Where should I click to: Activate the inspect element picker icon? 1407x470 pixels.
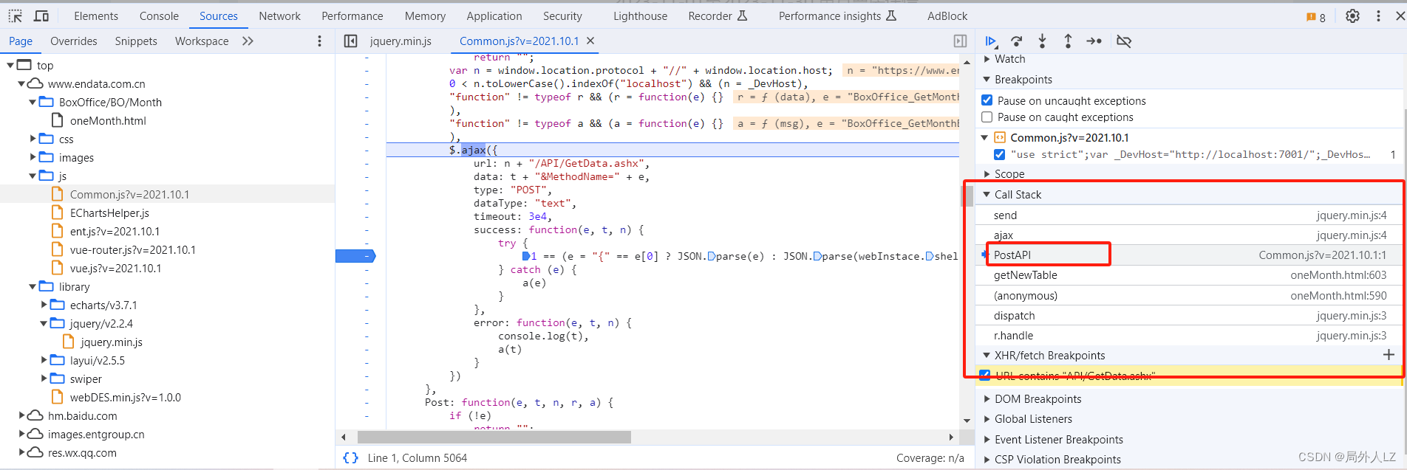15,15
